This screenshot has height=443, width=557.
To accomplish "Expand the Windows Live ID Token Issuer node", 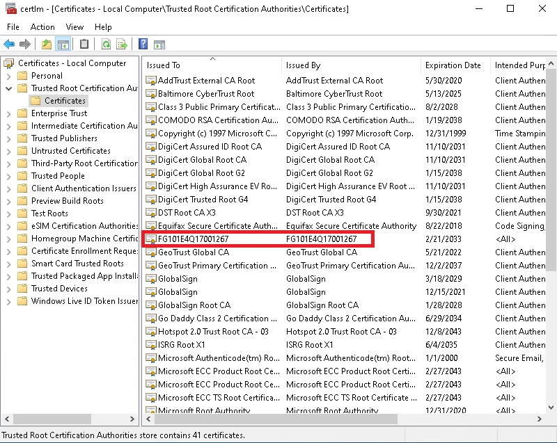I will tap(9, 301).
